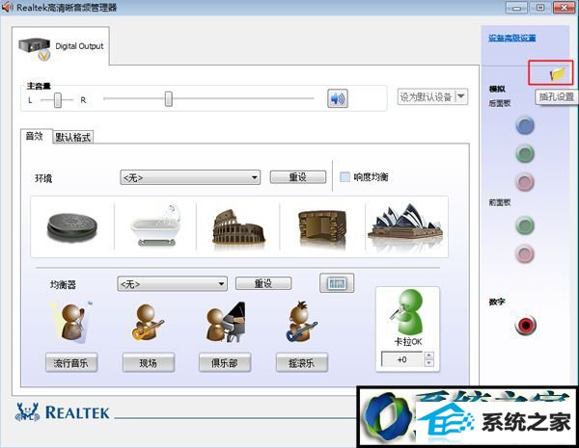Click the main volume slider thumb
This screenshot has width=579, height=448.
(169, 99)
